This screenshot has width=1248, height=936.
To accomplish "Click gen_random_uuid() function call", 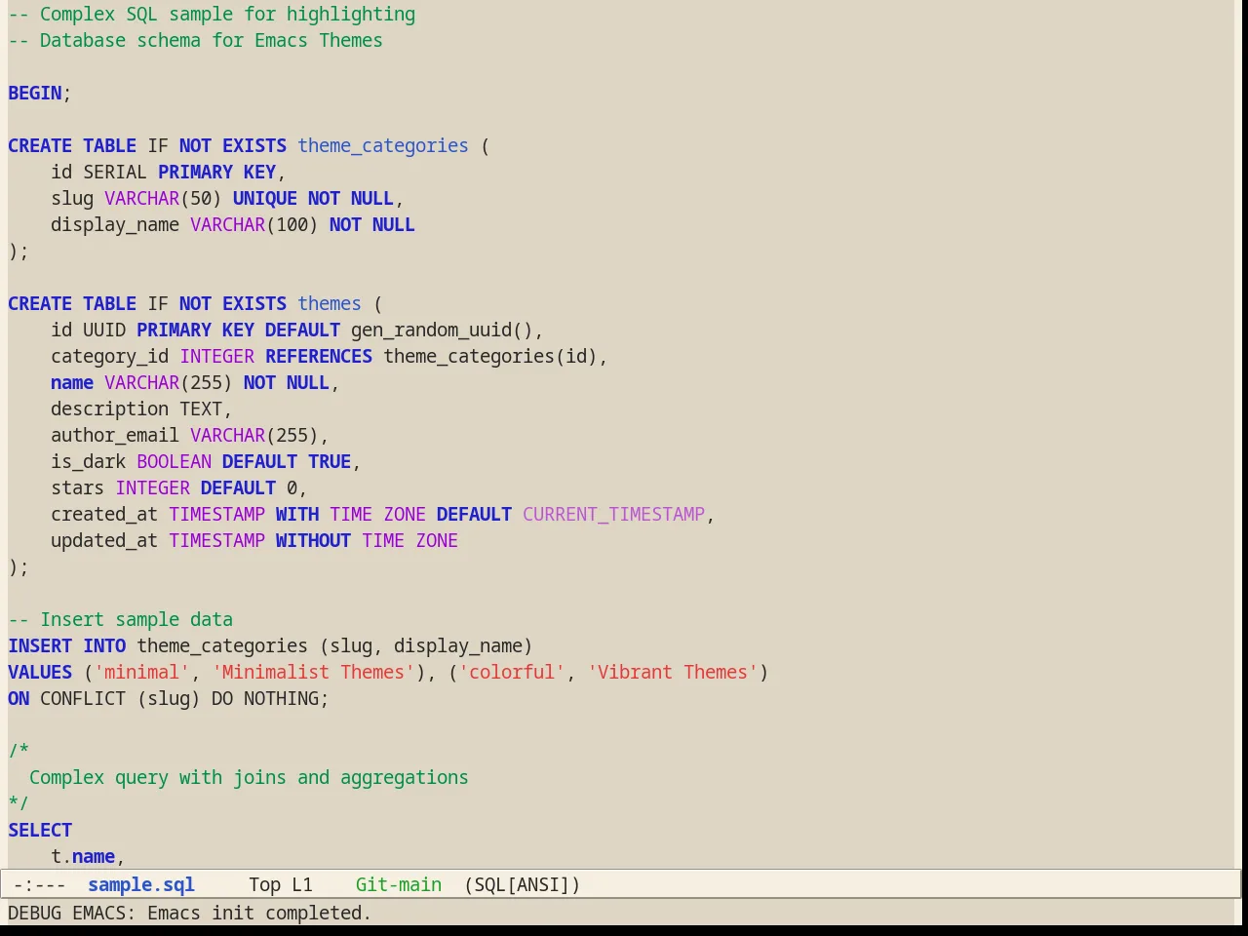I will coord(442,330).
